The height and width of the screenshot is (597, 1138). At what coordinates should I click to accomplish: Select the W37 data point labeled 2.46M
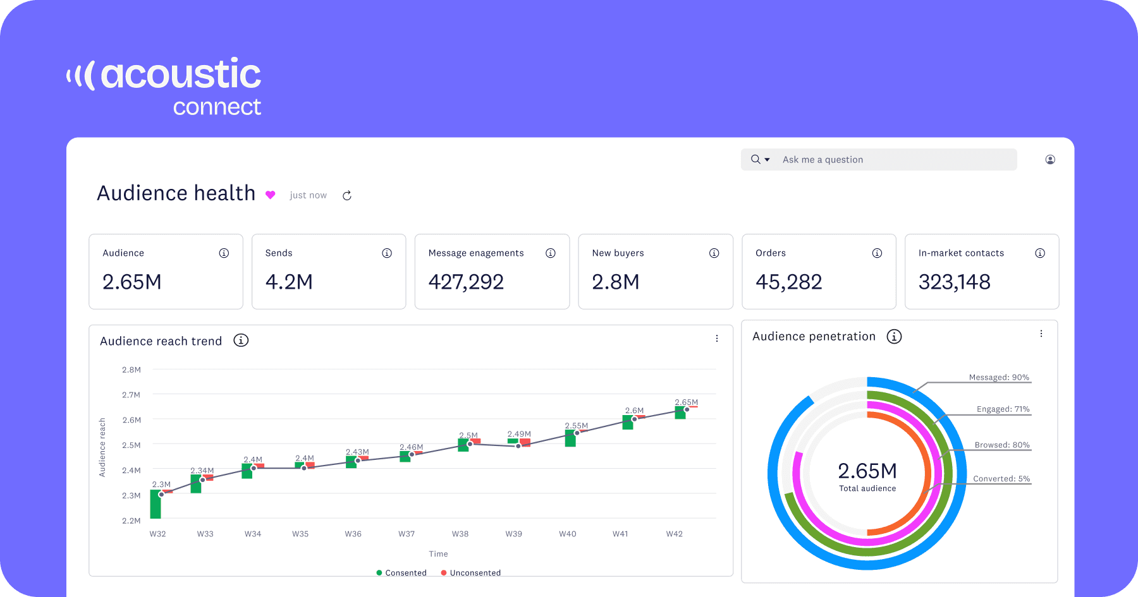pyautogui.click(x=412, y=454)
